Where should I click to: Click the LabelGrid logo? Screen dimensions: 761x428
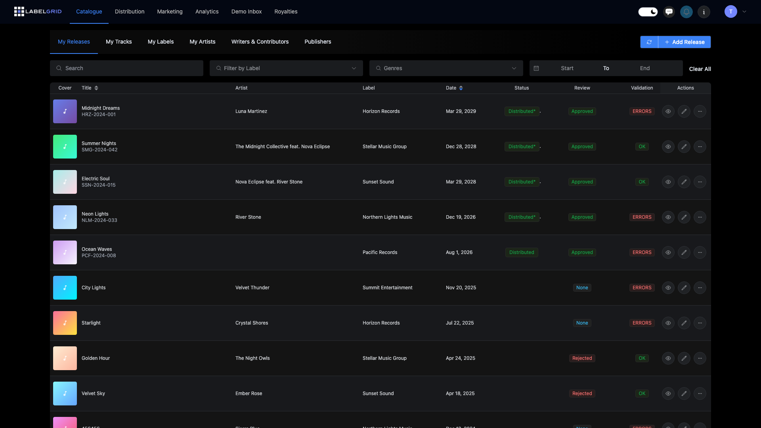(38, 11)
